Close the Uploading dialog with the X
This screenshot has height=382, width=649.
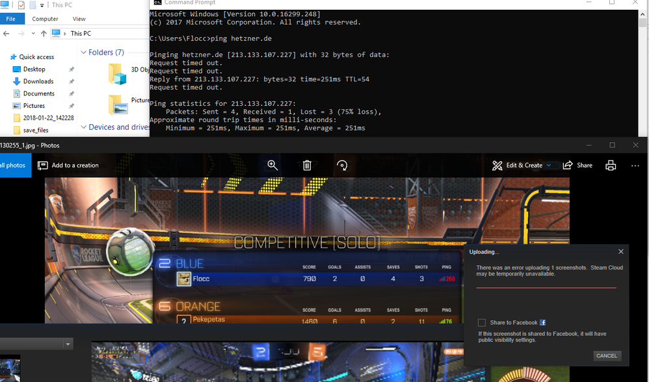click(x=620, y=251)
